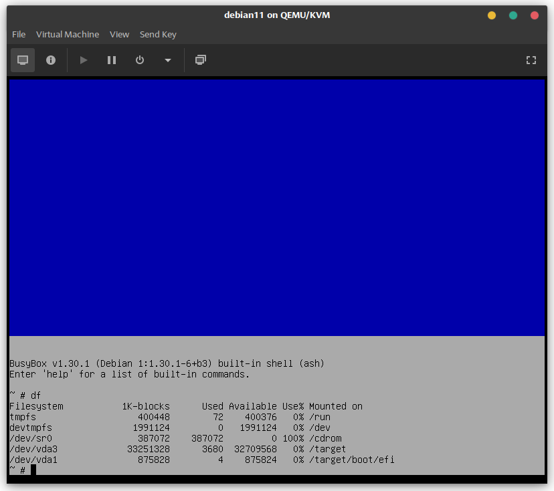Expand the shutdown options dropdown arrow
Viewport: 554px width, 491px height.
(x=167, y=60)
